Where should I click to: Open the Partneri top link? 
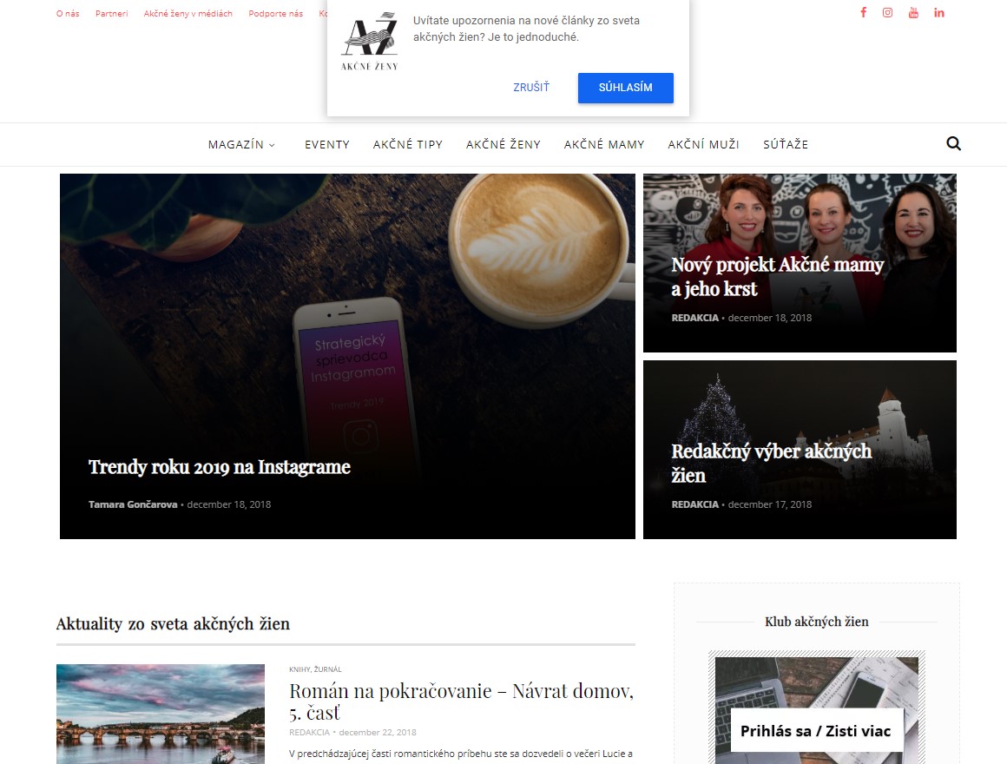point(112,14)
